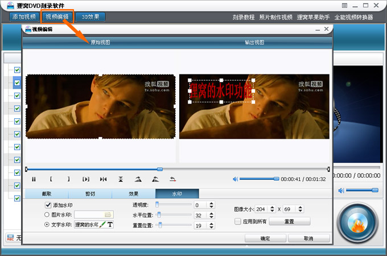This screenshot has width=387, height=256.
Task: Open 3D效果 from main toolbar
Action: pyautogui.click(x=90, y=17)
